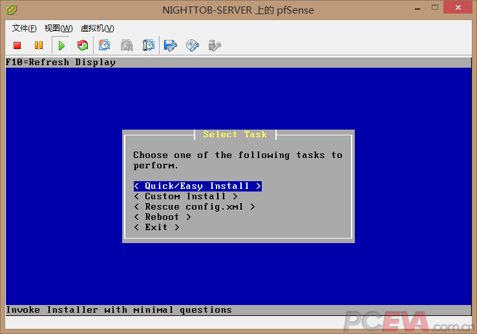
Task: Choose Custom Install in the task list
Action: point(185,197)
